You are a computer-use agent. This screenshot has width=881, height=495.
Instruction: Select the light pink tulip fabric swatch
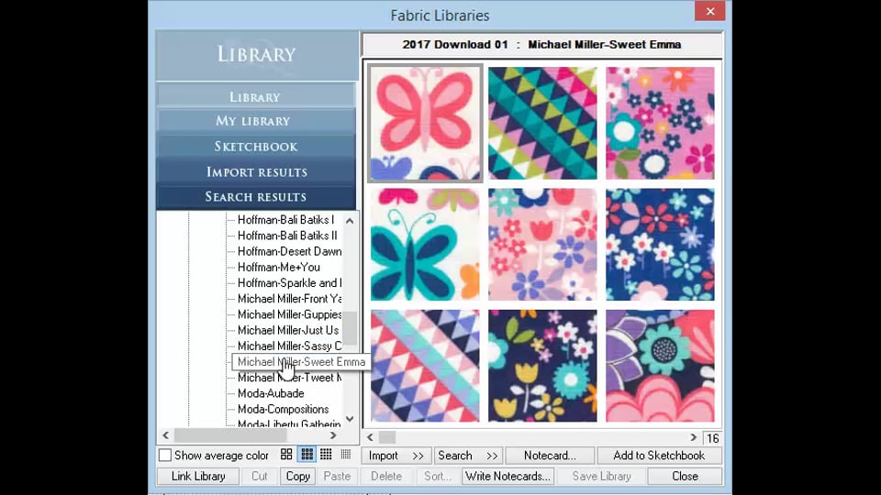(542, 244)
